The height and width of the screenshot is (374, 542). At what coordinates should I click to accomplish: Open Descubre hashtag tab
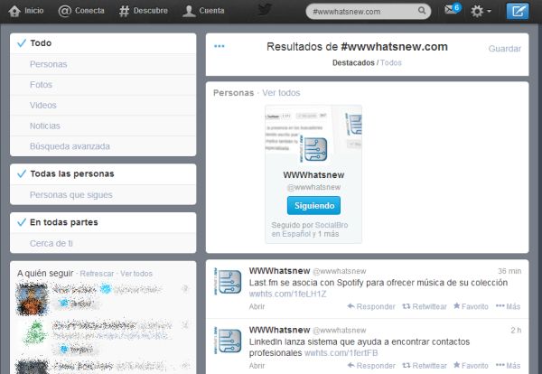point(143,11)
